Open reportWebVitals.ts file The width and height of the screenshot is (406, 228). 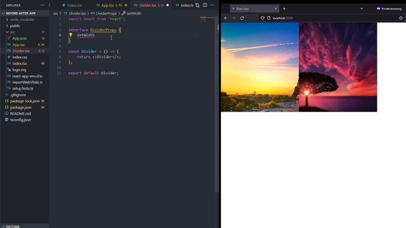click(x=27, y=82)
